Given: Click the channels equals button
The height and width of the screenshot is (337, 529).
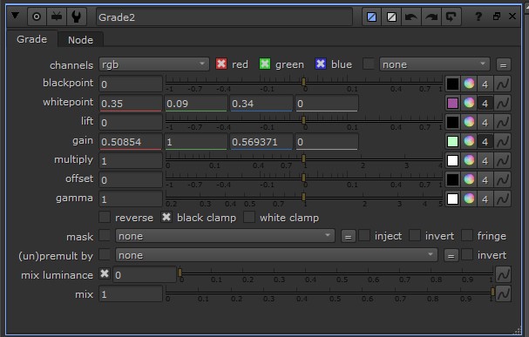Looking at the screenshot, I should click(x=503, y=64).
